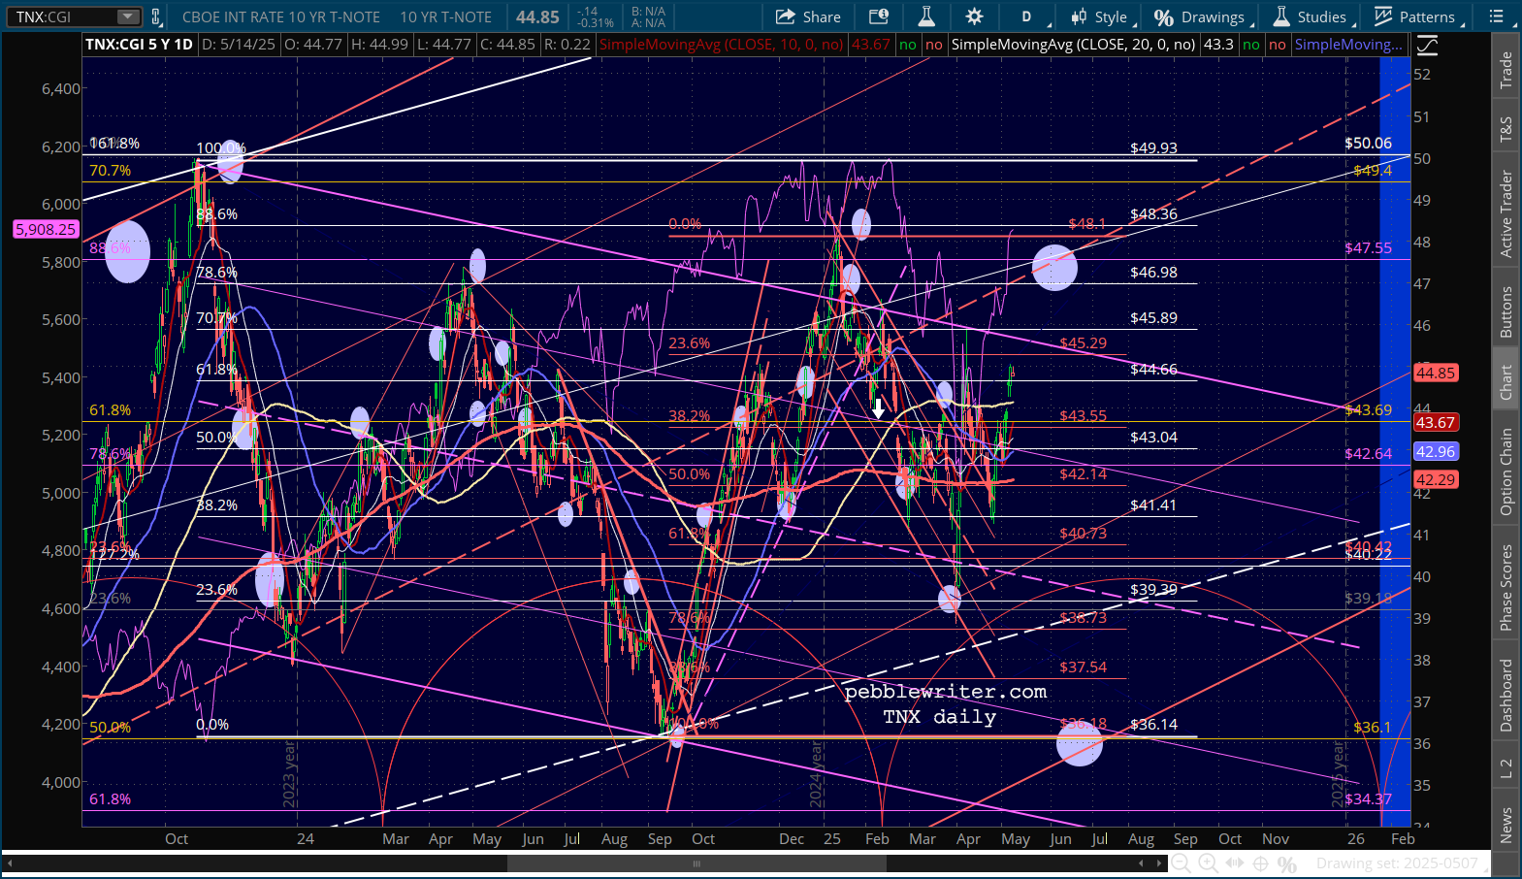Image resolution: width=1522 pixels, height=879 pixels.
Task: Open the L2 sidebar tab
Action: (x=1506, y=768)
